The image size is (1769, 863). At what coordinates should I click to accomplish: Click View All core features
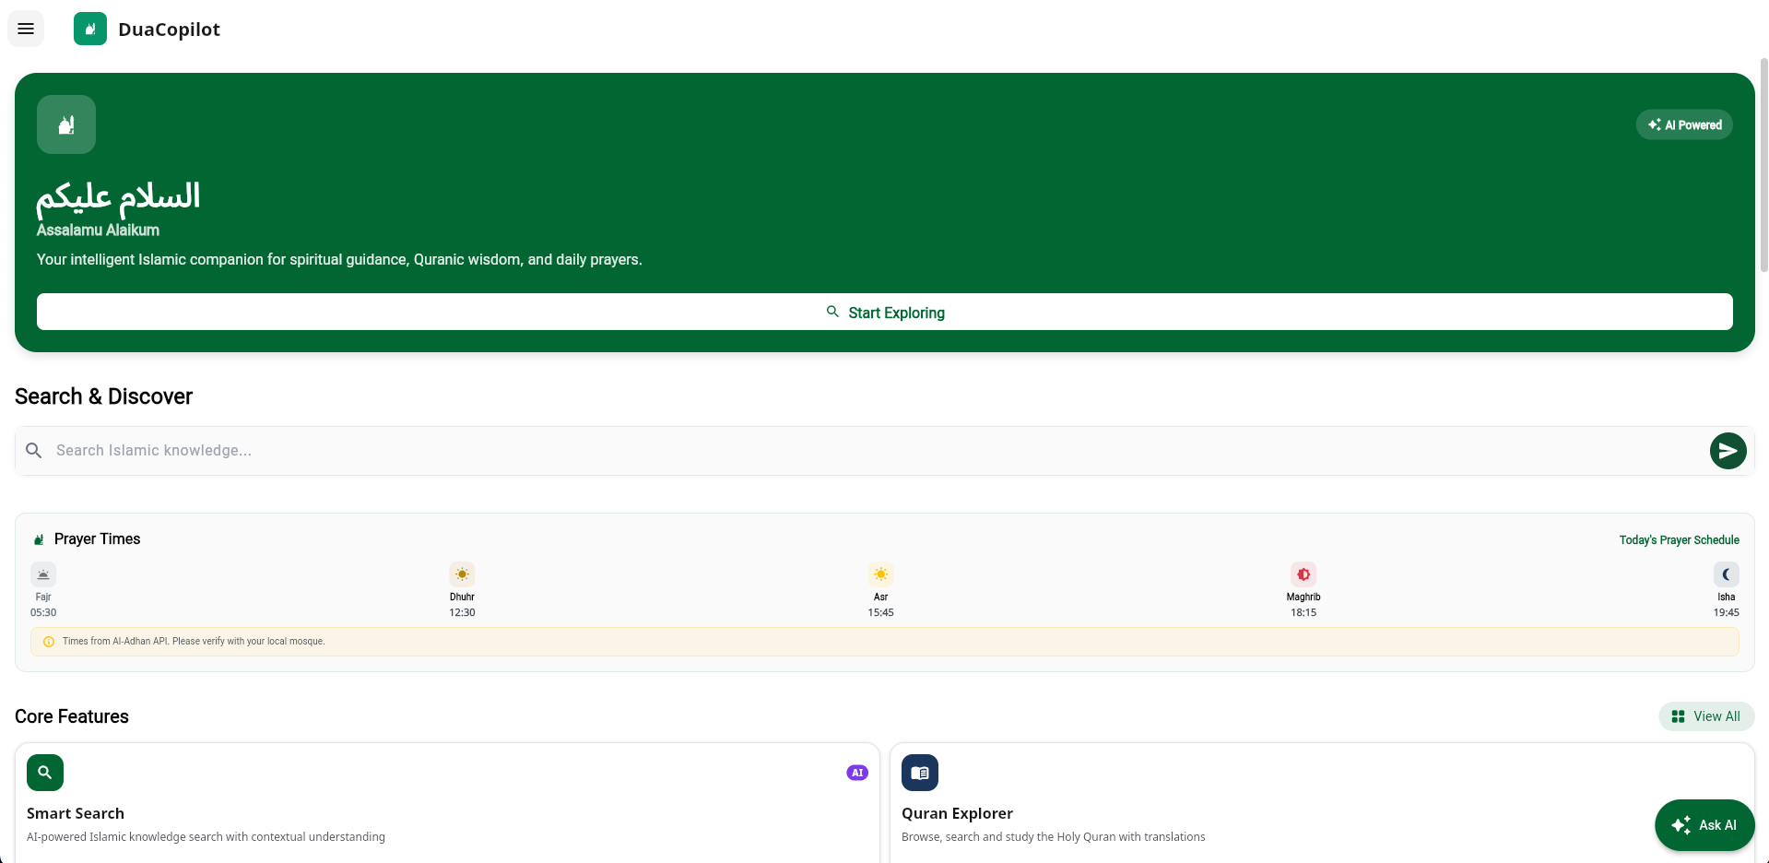[x=1706, y=716]
